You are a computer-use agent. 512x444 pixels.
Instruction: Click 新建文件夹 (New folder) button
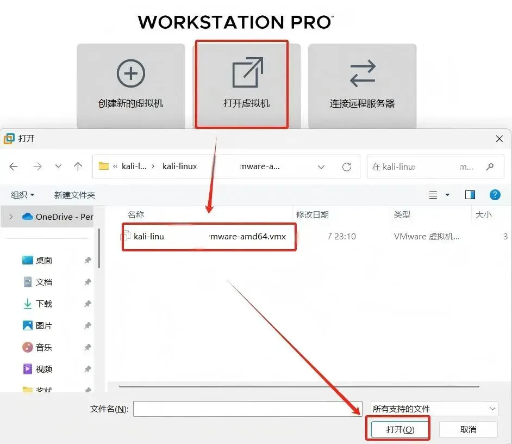click(x=74, y=195)
